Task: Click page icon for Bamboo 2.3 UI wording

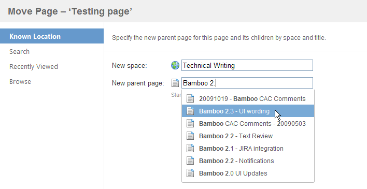Action: [190, 111]
